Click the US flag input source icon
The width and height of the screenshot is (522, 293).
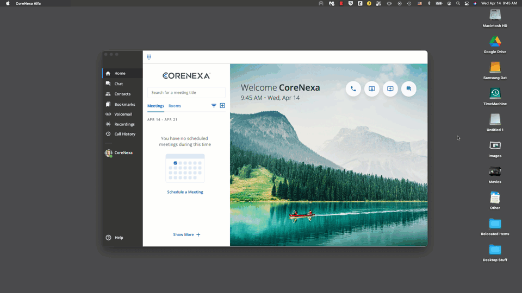tap(419, 3)
